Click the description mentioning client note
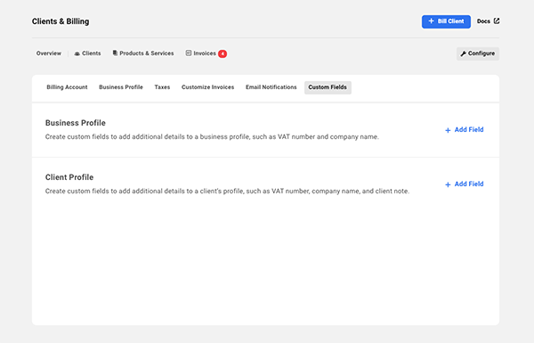Image resolution: width=534 pixels, height=343 pixels. (227, 192)
